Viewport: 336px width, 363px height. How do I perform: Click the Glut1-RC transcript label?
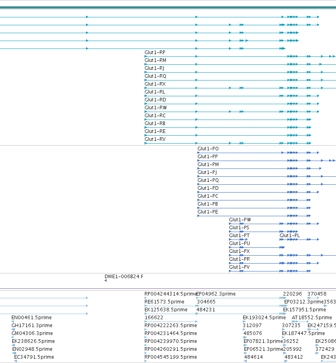point(155,116)
